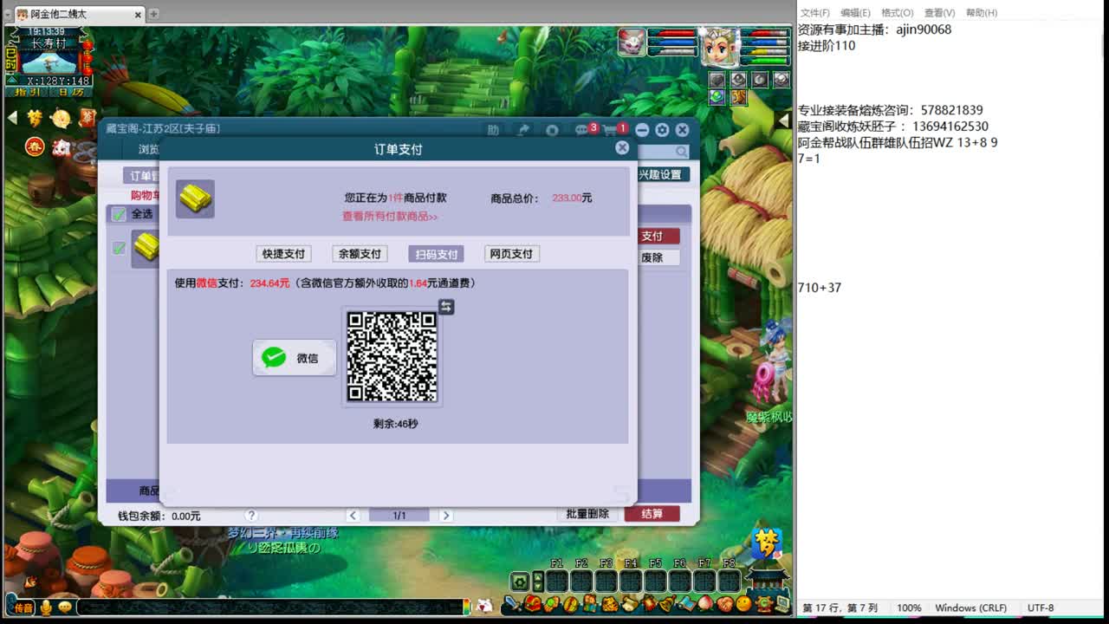Click the microphone icon in chat bar
This screenshot has height=624, width=1109.
tap(47, 608)
